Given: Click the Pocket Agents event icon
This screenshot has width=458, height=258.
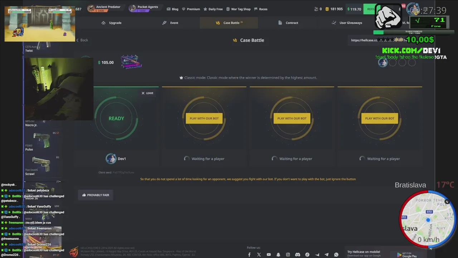Looking at the screenshot, I should coord(133,9).
